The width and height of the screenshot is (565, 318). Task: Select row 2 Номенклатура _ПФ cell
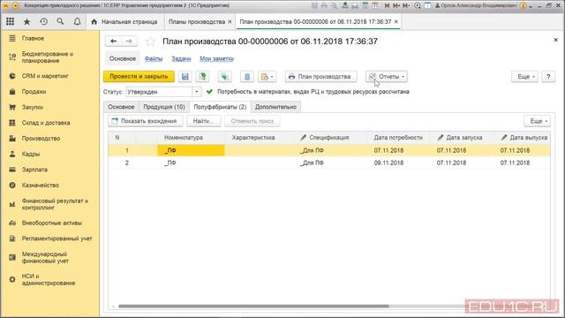point(191,163)
